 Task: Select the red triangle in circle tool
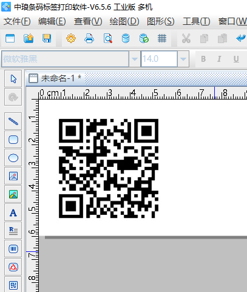[13, 267]
